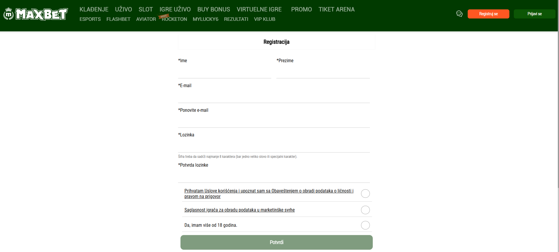Confirm being over 18 years old
The width and height of the screenshot is (559, 252).
click(x=365, y=225)
